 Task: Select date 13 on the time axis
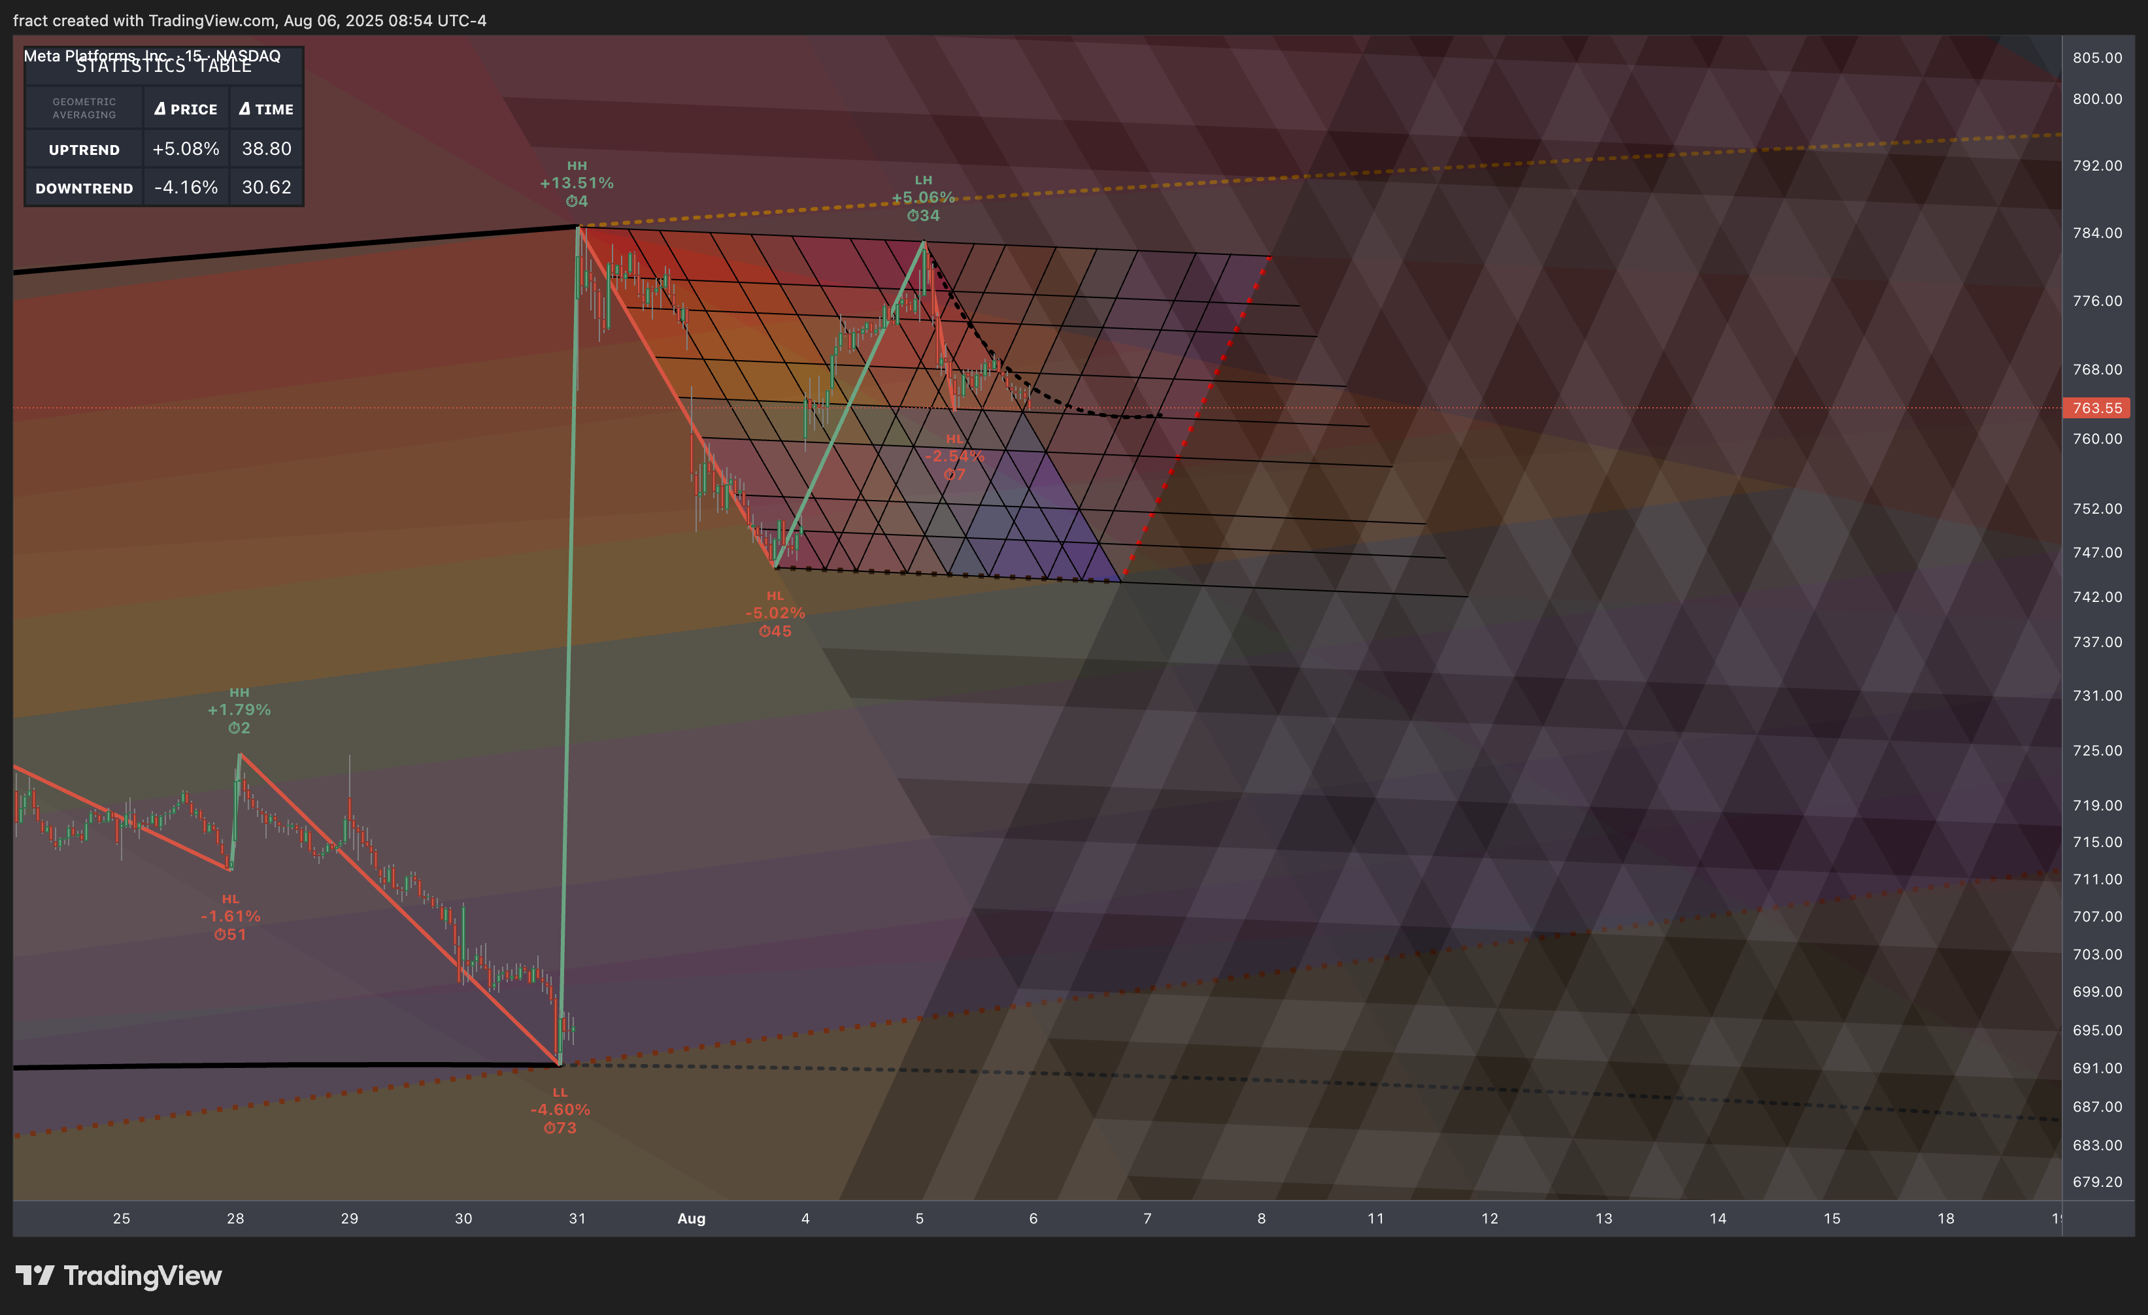tap(1604, 1218)
